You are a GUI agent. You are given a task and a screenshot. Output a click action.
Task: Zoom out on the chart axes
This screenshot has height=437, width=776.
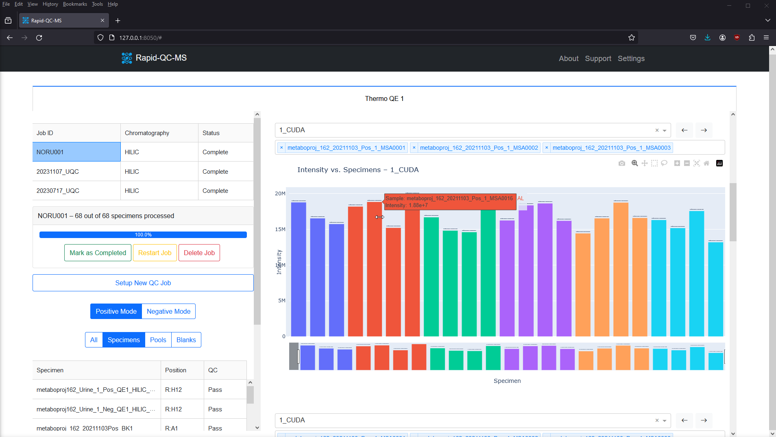[687, 163]
